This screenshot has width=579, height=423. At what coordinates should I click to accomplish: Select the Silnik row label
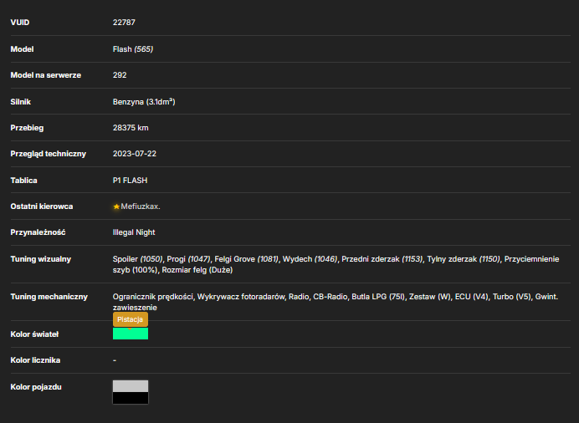21,102
